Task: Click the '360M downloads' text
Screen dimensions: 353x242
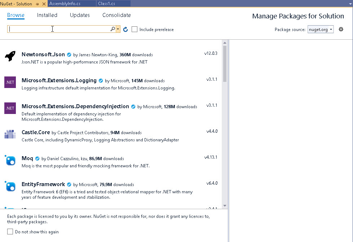Action: 136,55
